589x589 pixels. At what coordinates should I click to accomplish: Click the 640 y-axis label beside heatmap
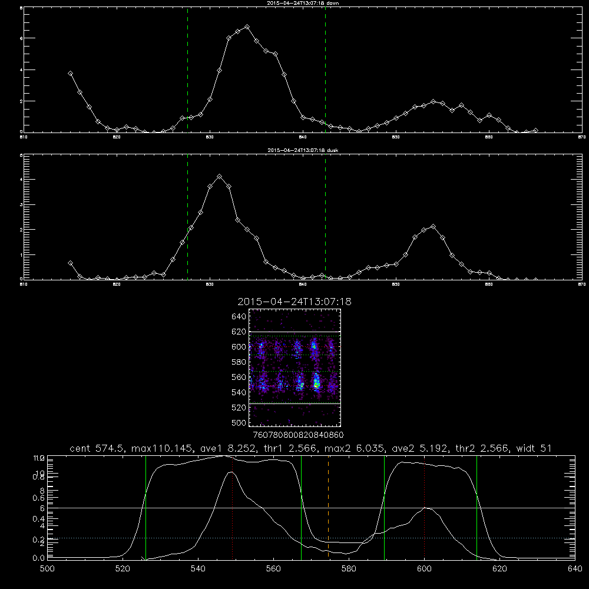[239, 317]
